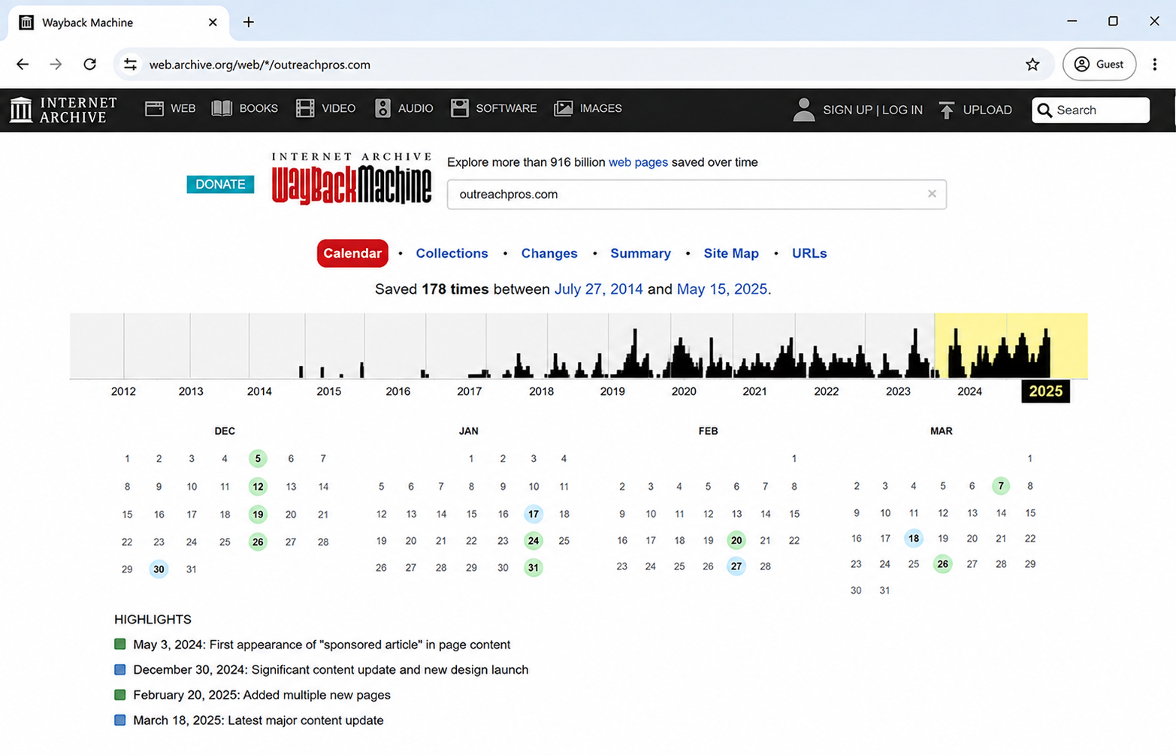This screenshot has width=1176, height=755.
Task: Open the January 17 snapshot
Action: coord(534,514)
